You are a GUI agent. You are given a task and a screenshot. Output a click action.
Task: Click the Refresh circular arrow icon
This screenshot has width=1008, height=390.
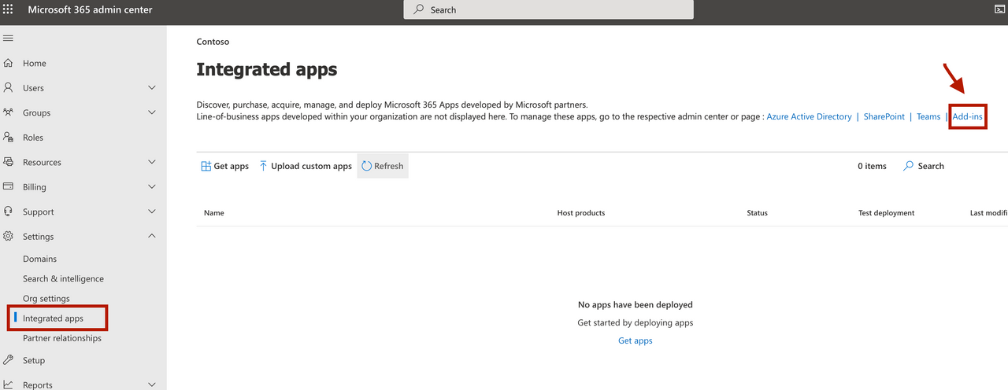[x=366, y=166]
